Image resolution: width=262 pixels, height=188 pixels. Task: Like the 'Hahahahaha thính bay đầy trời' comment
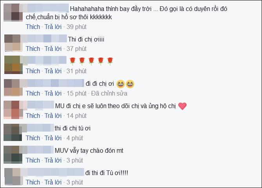pyautogui.click(x=33, y=27)
